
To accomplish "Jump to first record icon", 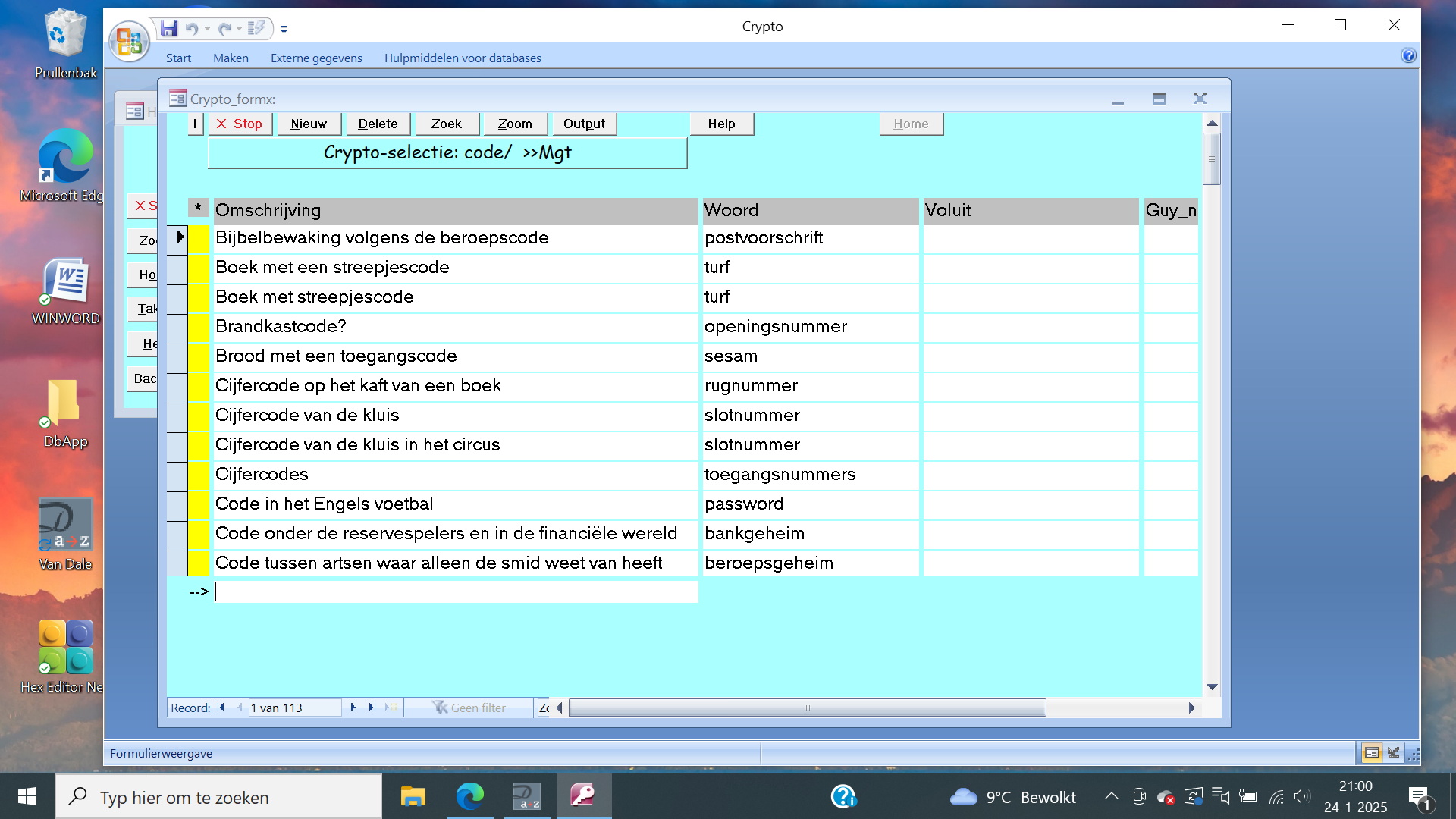I will point(221,708).
